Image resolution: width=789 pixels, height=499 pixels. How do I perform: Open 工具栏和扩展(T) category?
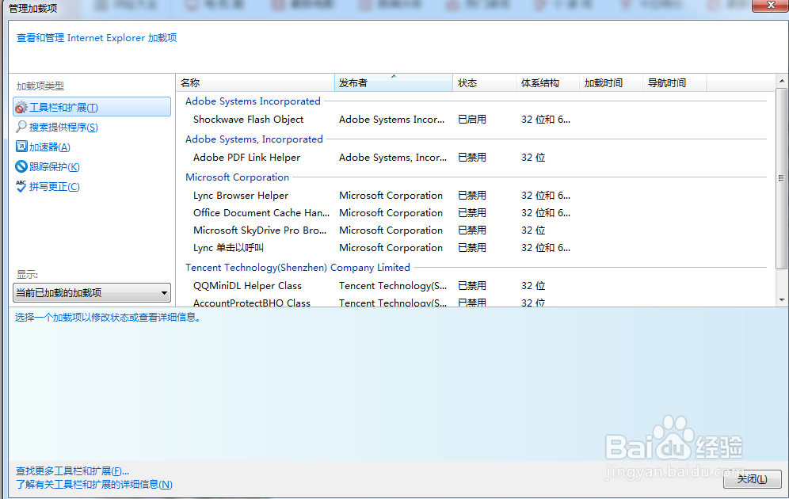[92, 107]
